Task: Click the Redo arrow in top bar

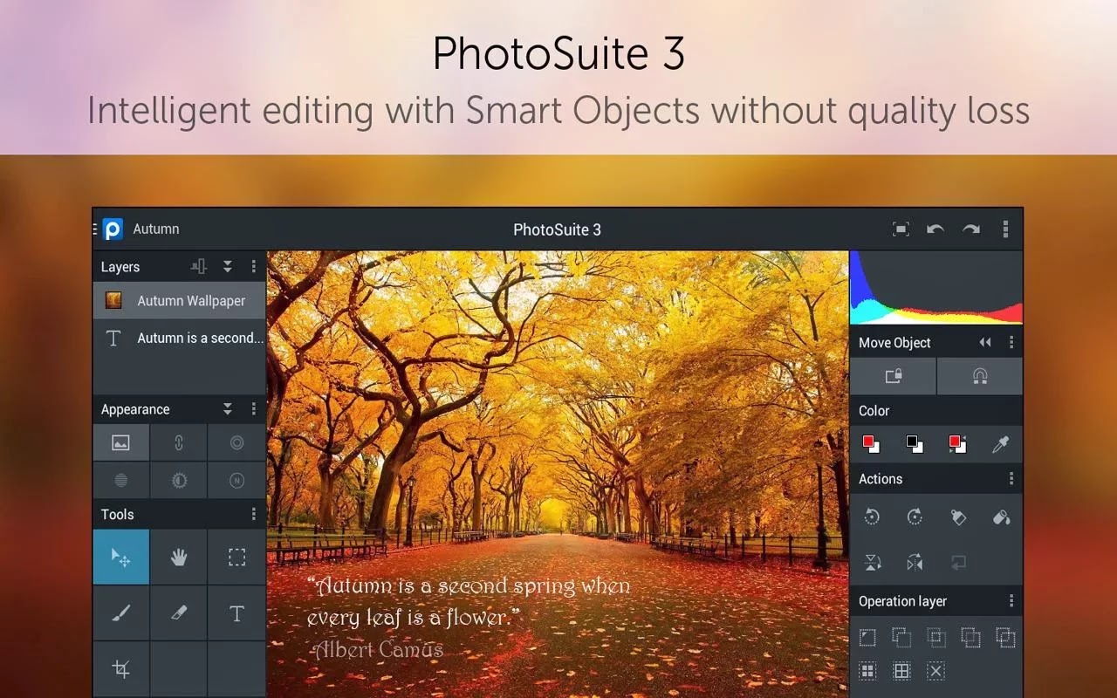Action: [970, 229]
